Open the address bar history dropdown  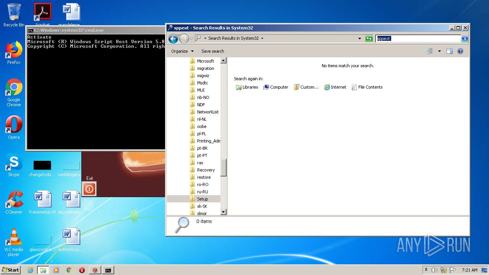359,39
